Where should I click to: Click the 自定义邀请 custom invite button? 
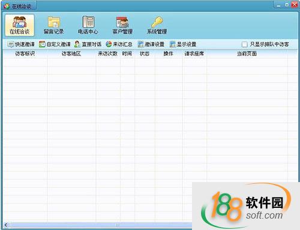[x=55, y=44]
